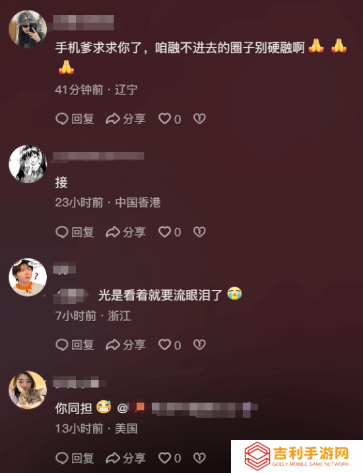This screenshot has height=473, width=363.
Task: Open the question mark cartoon avatar
Action: click(x=28, y=277)
